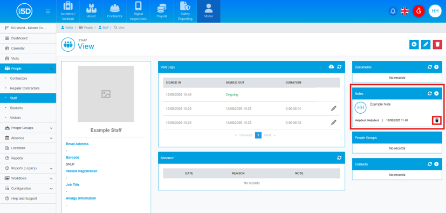Open Visits in the sidebar

28,58
